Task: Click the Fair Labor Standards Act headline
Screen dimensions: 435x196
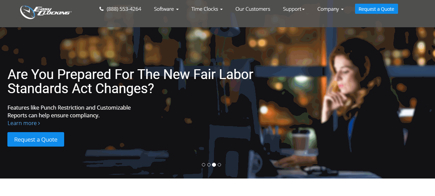Action: [x=130, y=81]
